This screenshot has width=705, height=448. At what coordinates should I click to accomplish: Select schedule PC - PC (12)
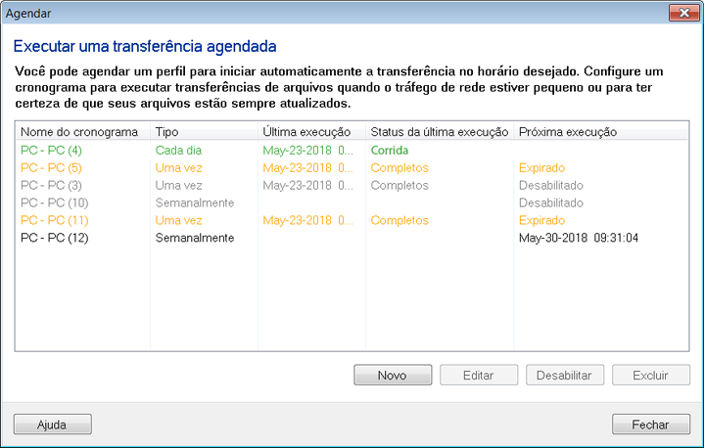(x=54, y=239)
